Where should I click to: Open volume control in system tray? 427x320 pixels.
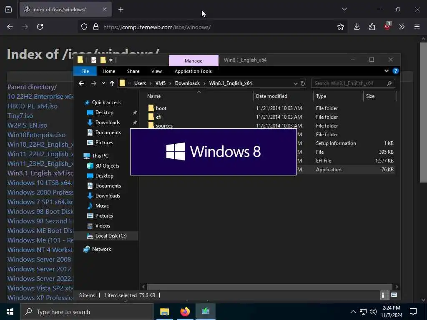[x=373, y=312]
